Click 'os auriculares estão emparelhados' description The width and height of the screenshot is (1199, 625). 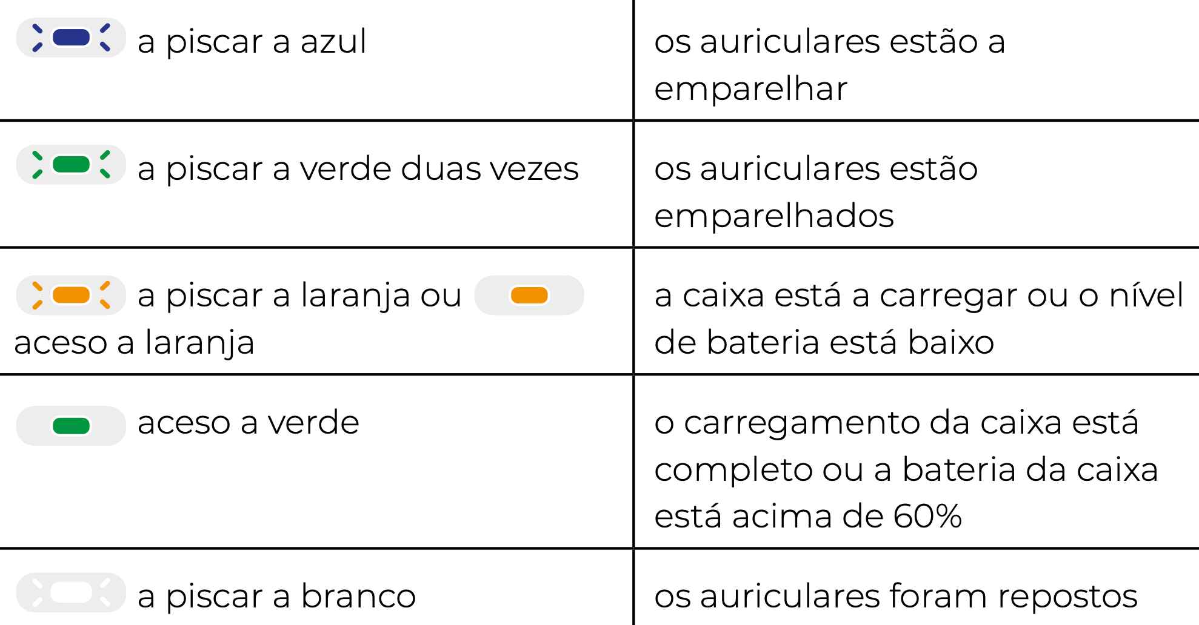click(816, 192)
